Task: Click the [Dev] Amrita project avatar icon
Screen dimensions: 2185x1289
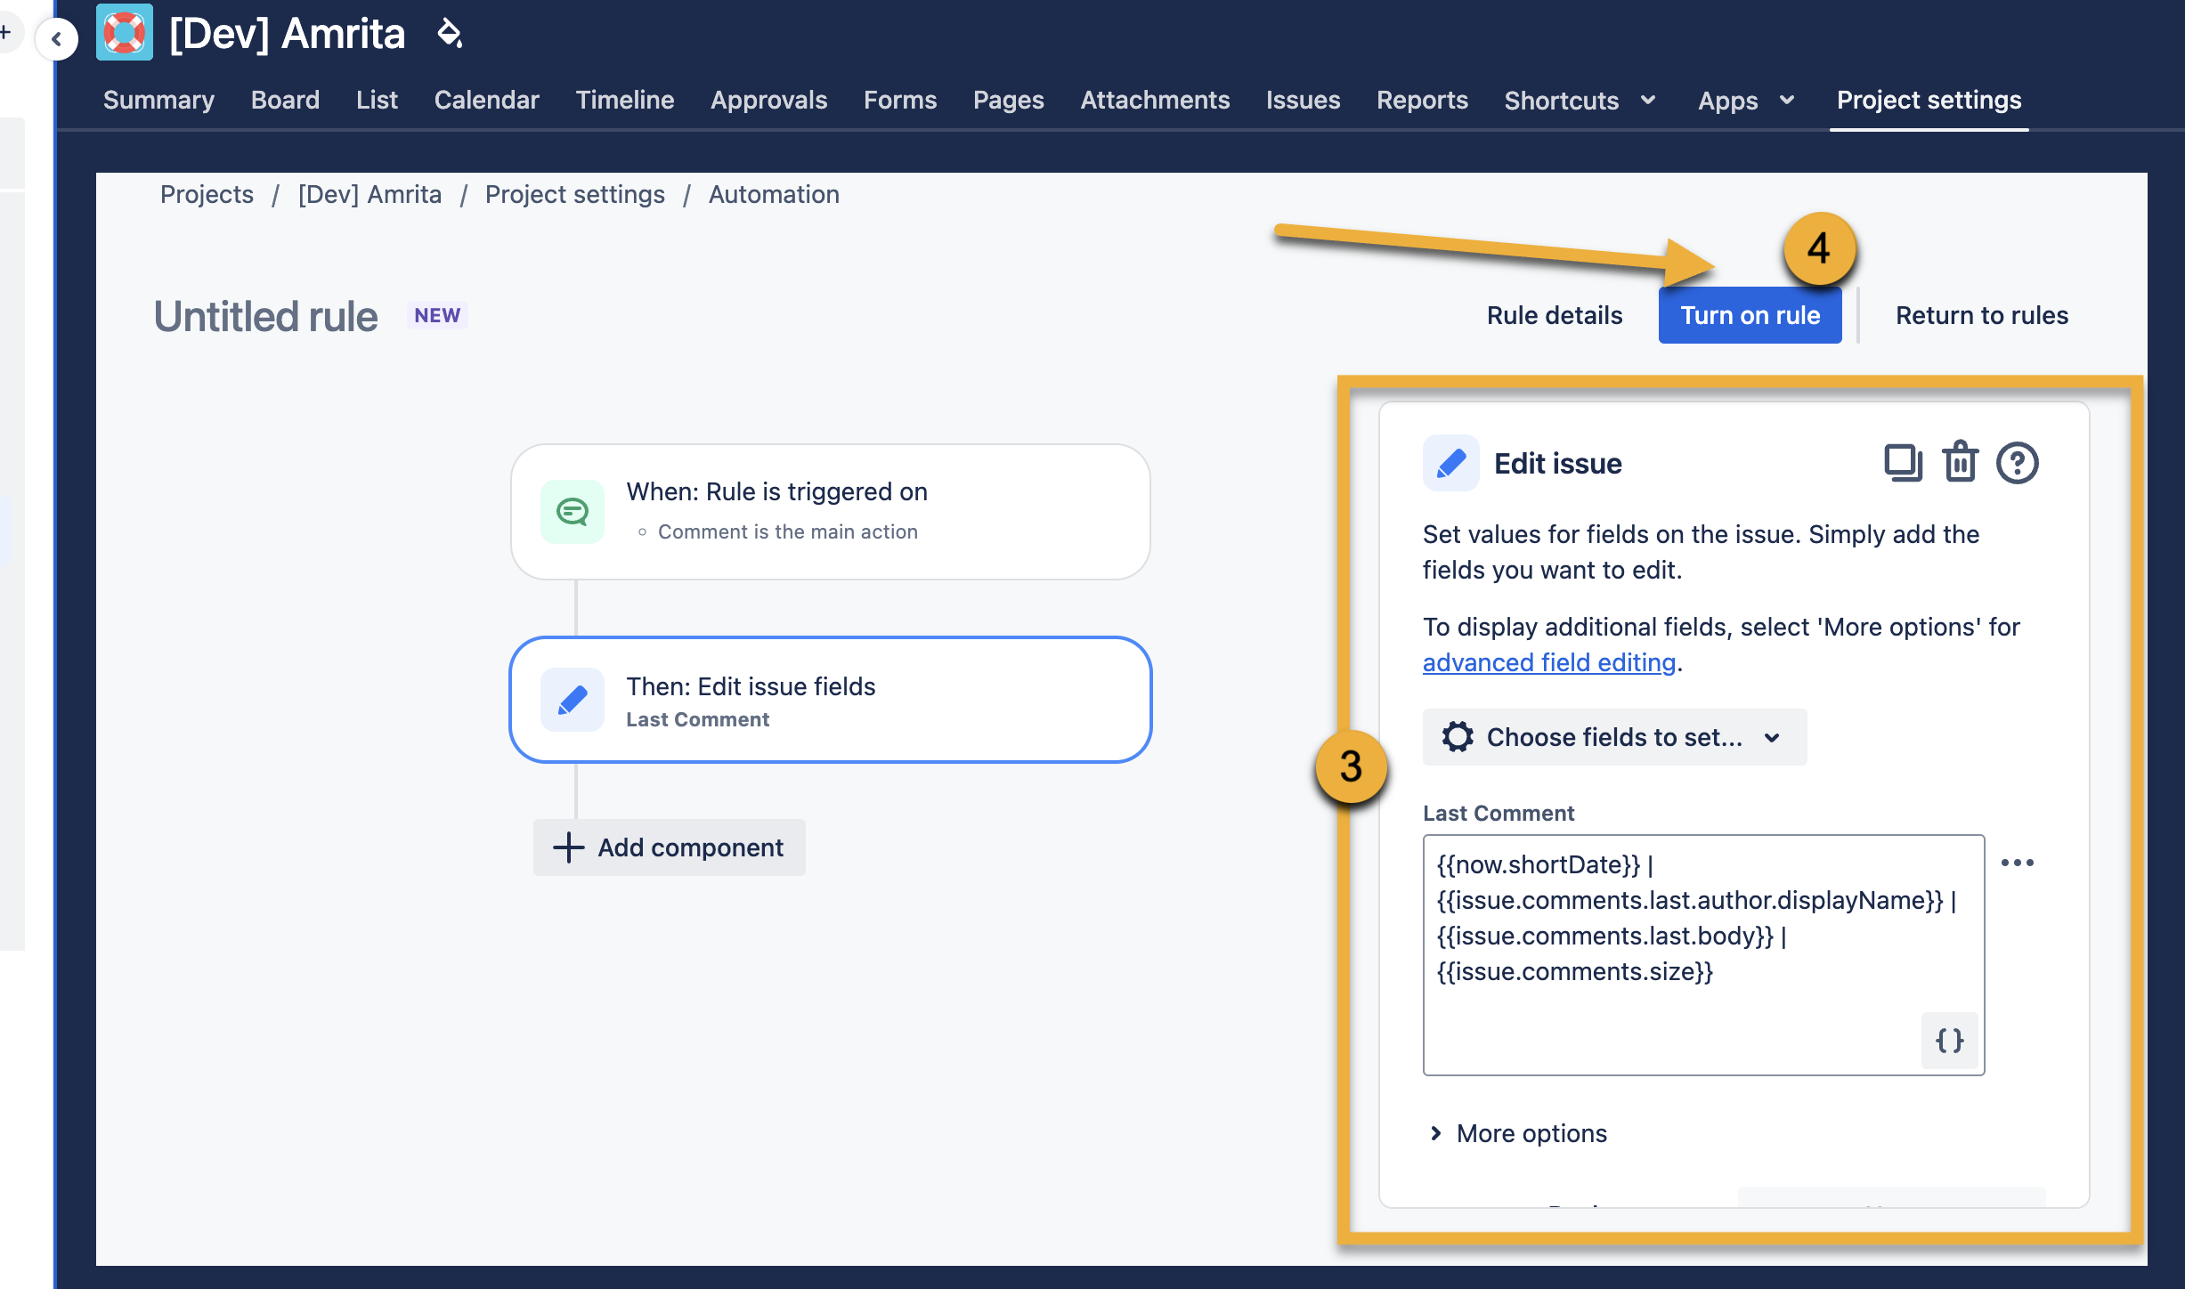Action: coord(124,32)
